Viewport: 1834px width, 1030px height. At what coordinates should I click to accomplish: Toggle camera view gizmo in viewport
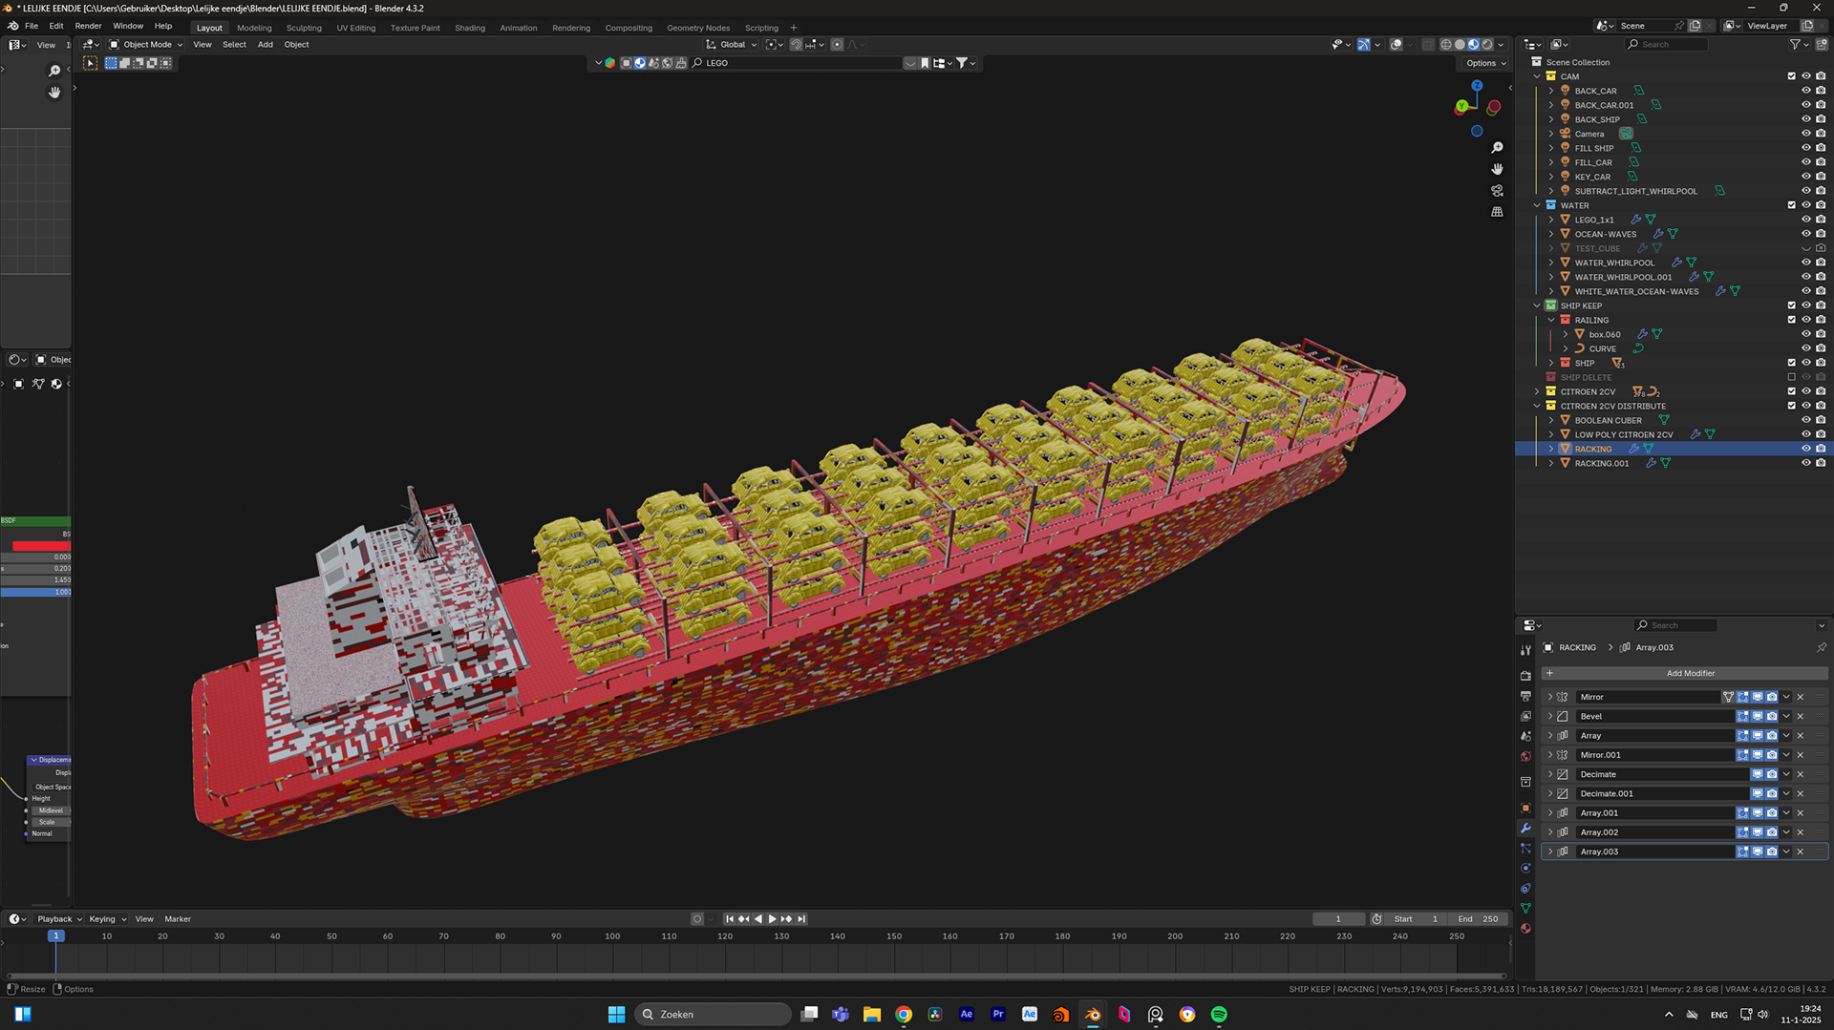[1497, 191]
